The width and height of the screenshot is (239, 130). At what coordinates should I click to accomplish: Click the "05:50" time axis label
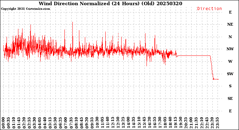55,123
